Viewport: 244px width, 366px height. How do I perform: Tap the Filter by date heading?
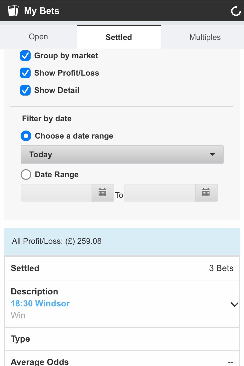coord(47,119)
